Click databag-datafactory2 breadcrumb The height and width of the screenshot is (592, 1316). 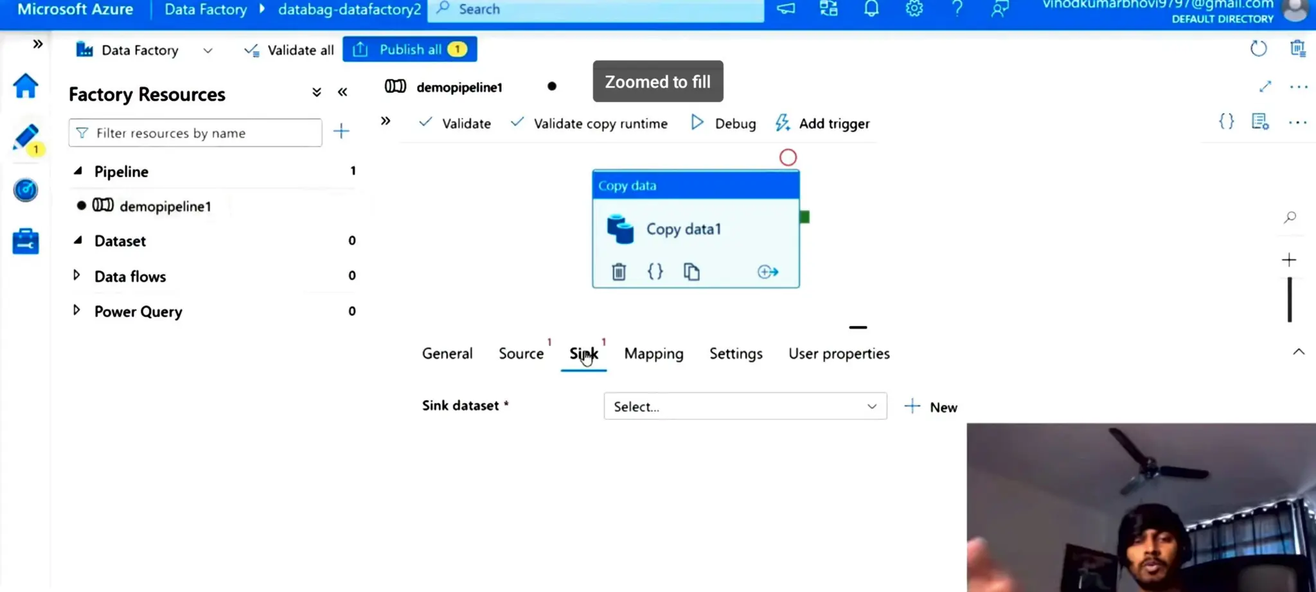pyautogui.click(x=350, y=10)
